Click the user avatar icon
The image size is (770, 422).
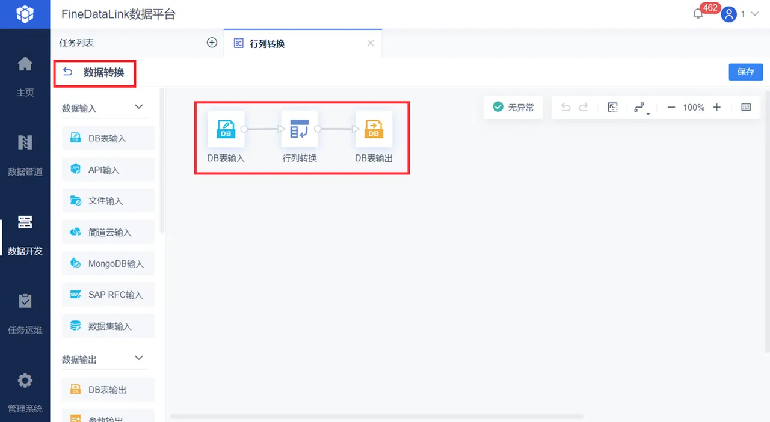pyautogui.click(x=729, y=14)
